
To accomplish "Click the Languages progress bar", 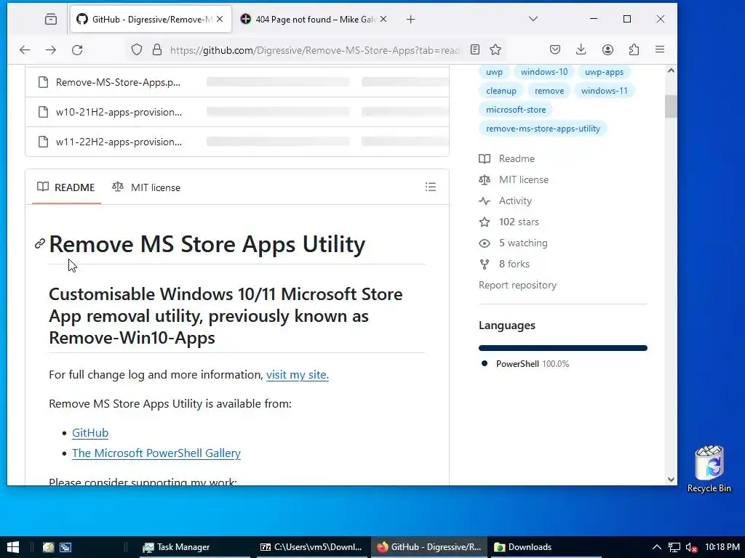I will 563,348.
